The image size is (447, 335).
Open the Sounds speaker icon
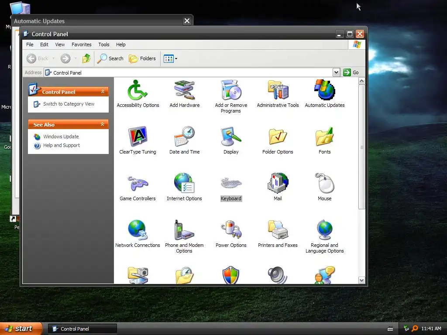tap(278, 275)
